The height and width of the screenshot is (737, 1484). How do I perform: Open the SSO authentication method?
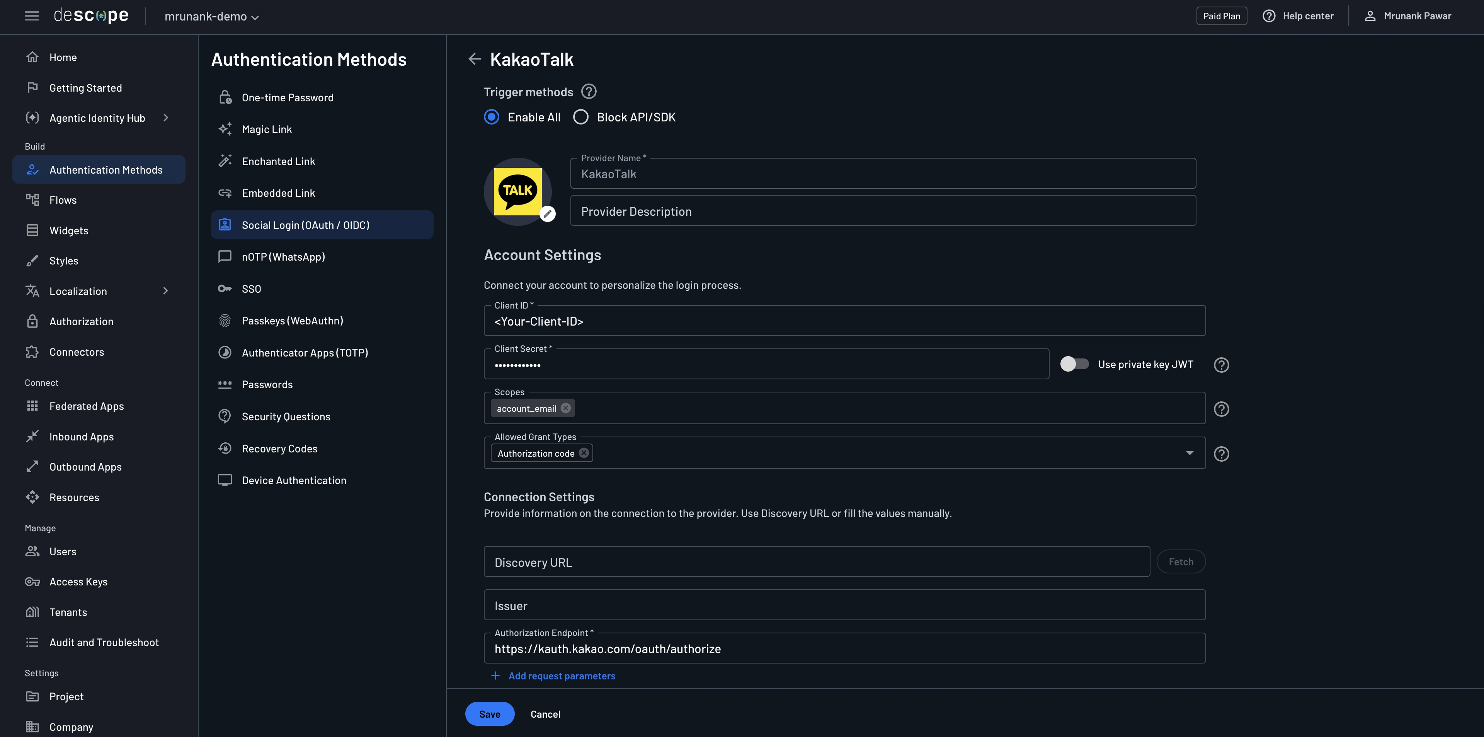tap(251, 289)
